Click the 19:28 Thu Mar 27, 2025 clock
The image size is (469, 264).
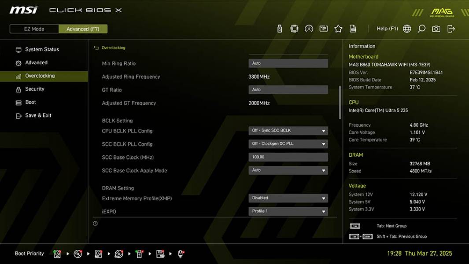(x=420, y=253)
